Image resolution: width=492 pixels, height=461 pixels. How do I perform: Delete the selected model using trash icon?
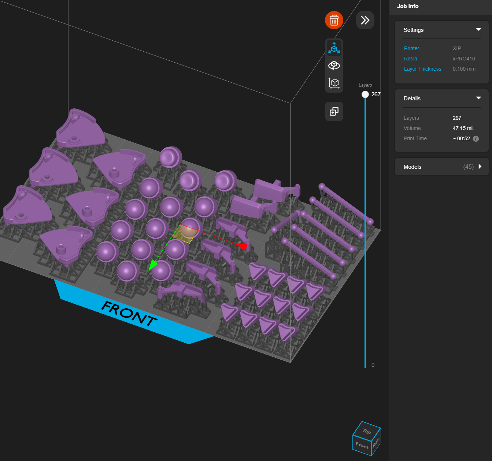(334, 20)
